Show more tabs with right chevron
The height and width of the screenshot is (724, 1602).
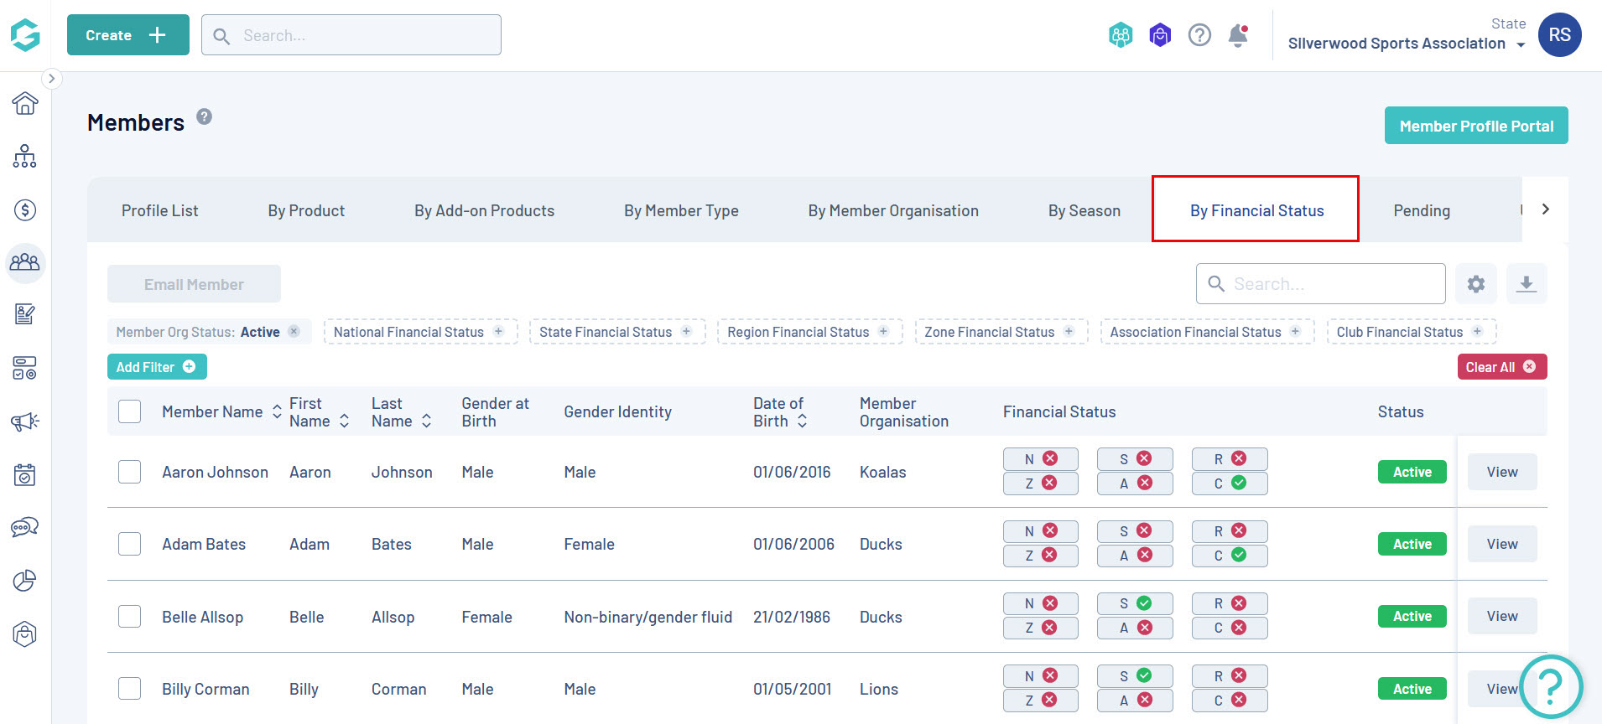pyautogui.click(x=1545, y=209)
